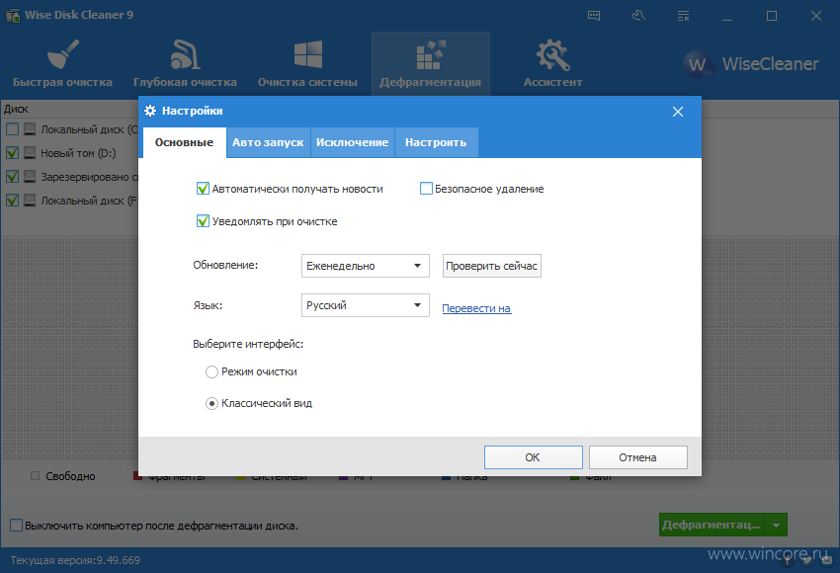Click the drive icon of Локальный диск (F

[30, 201]
